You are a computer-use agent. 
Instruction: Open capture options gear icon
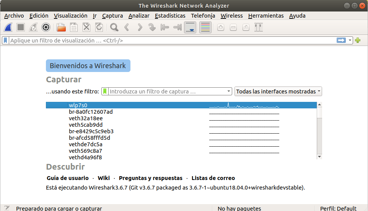(x=46, y=27)
